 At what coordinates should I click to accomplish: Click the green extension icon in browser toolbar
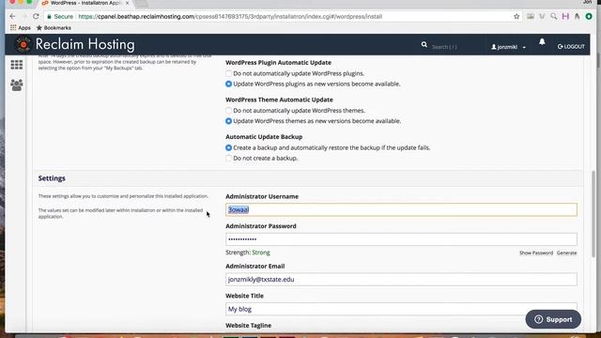[589, 17]
